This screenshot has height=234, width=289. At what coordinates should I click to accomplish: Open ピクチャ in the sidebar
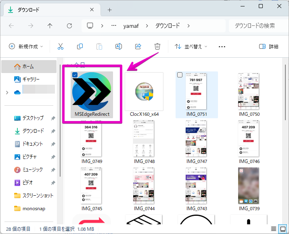(x=29, y=157)
